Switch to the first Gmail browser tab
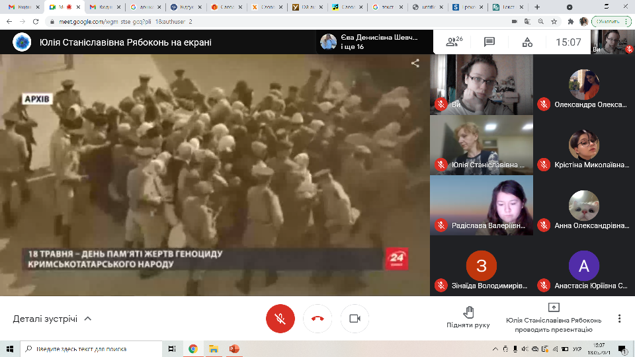The width and height of the screenshot is (635, 357). [20, 7]
